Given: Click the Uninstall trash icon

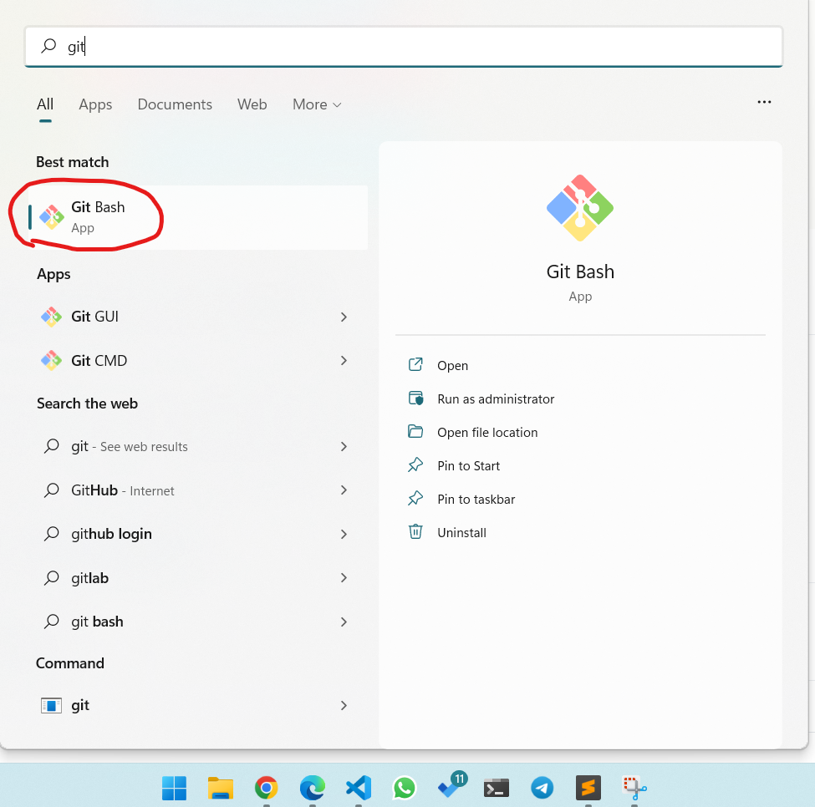Looking at the screenshot, I should pyautogui.click(x=415, y=532).
